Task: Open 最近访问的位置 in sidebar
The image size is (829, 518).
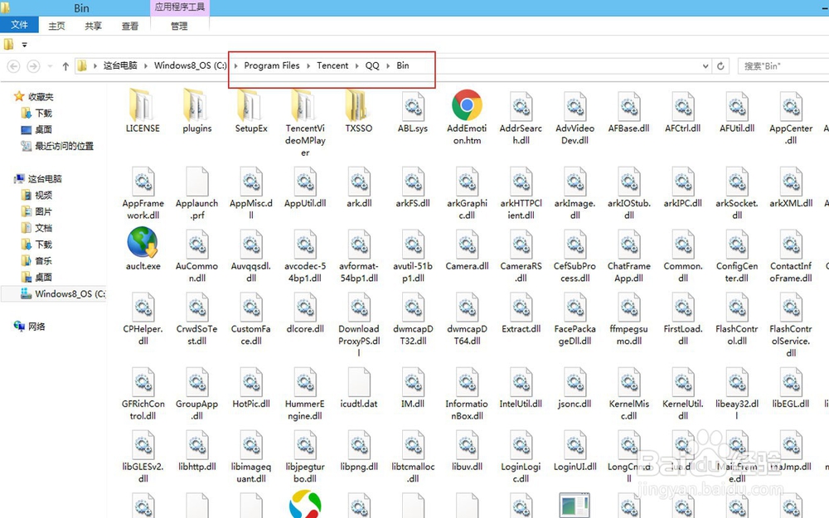Action: [x=64, y=146]
